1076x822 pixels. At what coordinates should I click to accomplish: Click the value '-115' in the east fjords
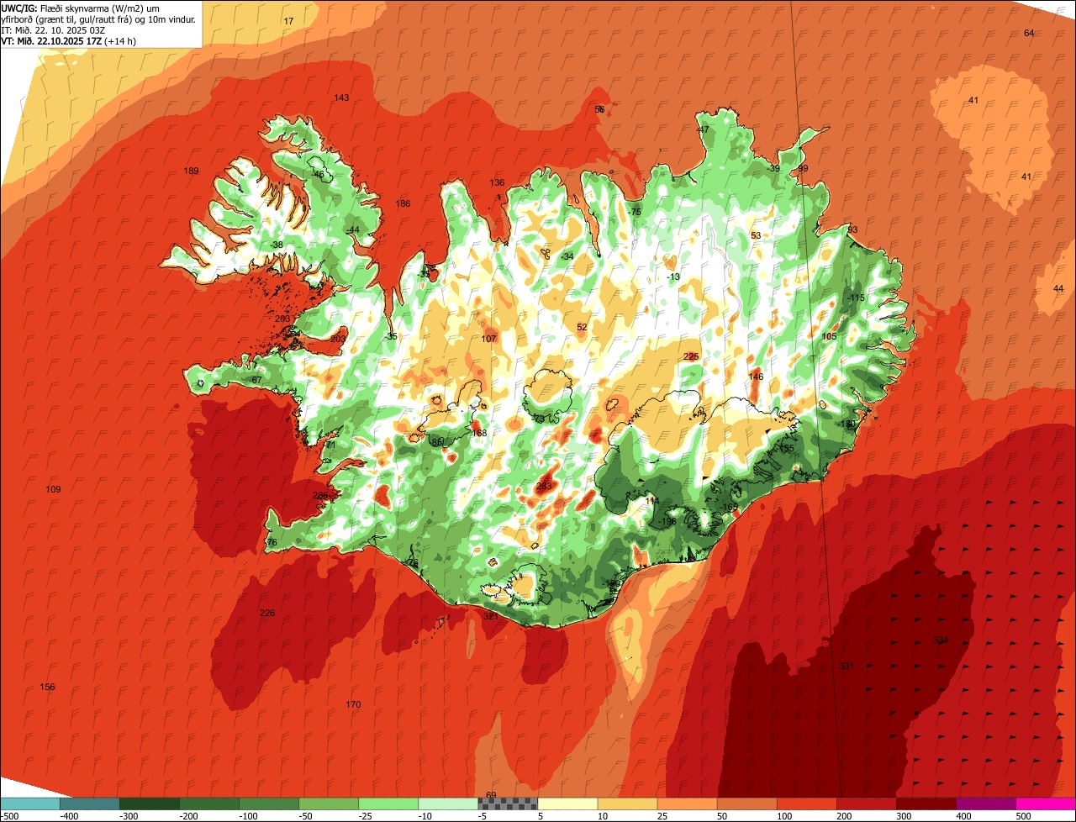(x=856, y=298)
